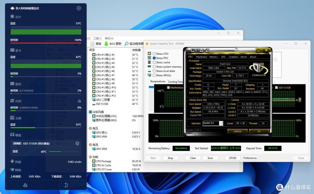The image size is (314, 194).
Task: Open Preferences in Stability Test
Action: click(250, 158)
